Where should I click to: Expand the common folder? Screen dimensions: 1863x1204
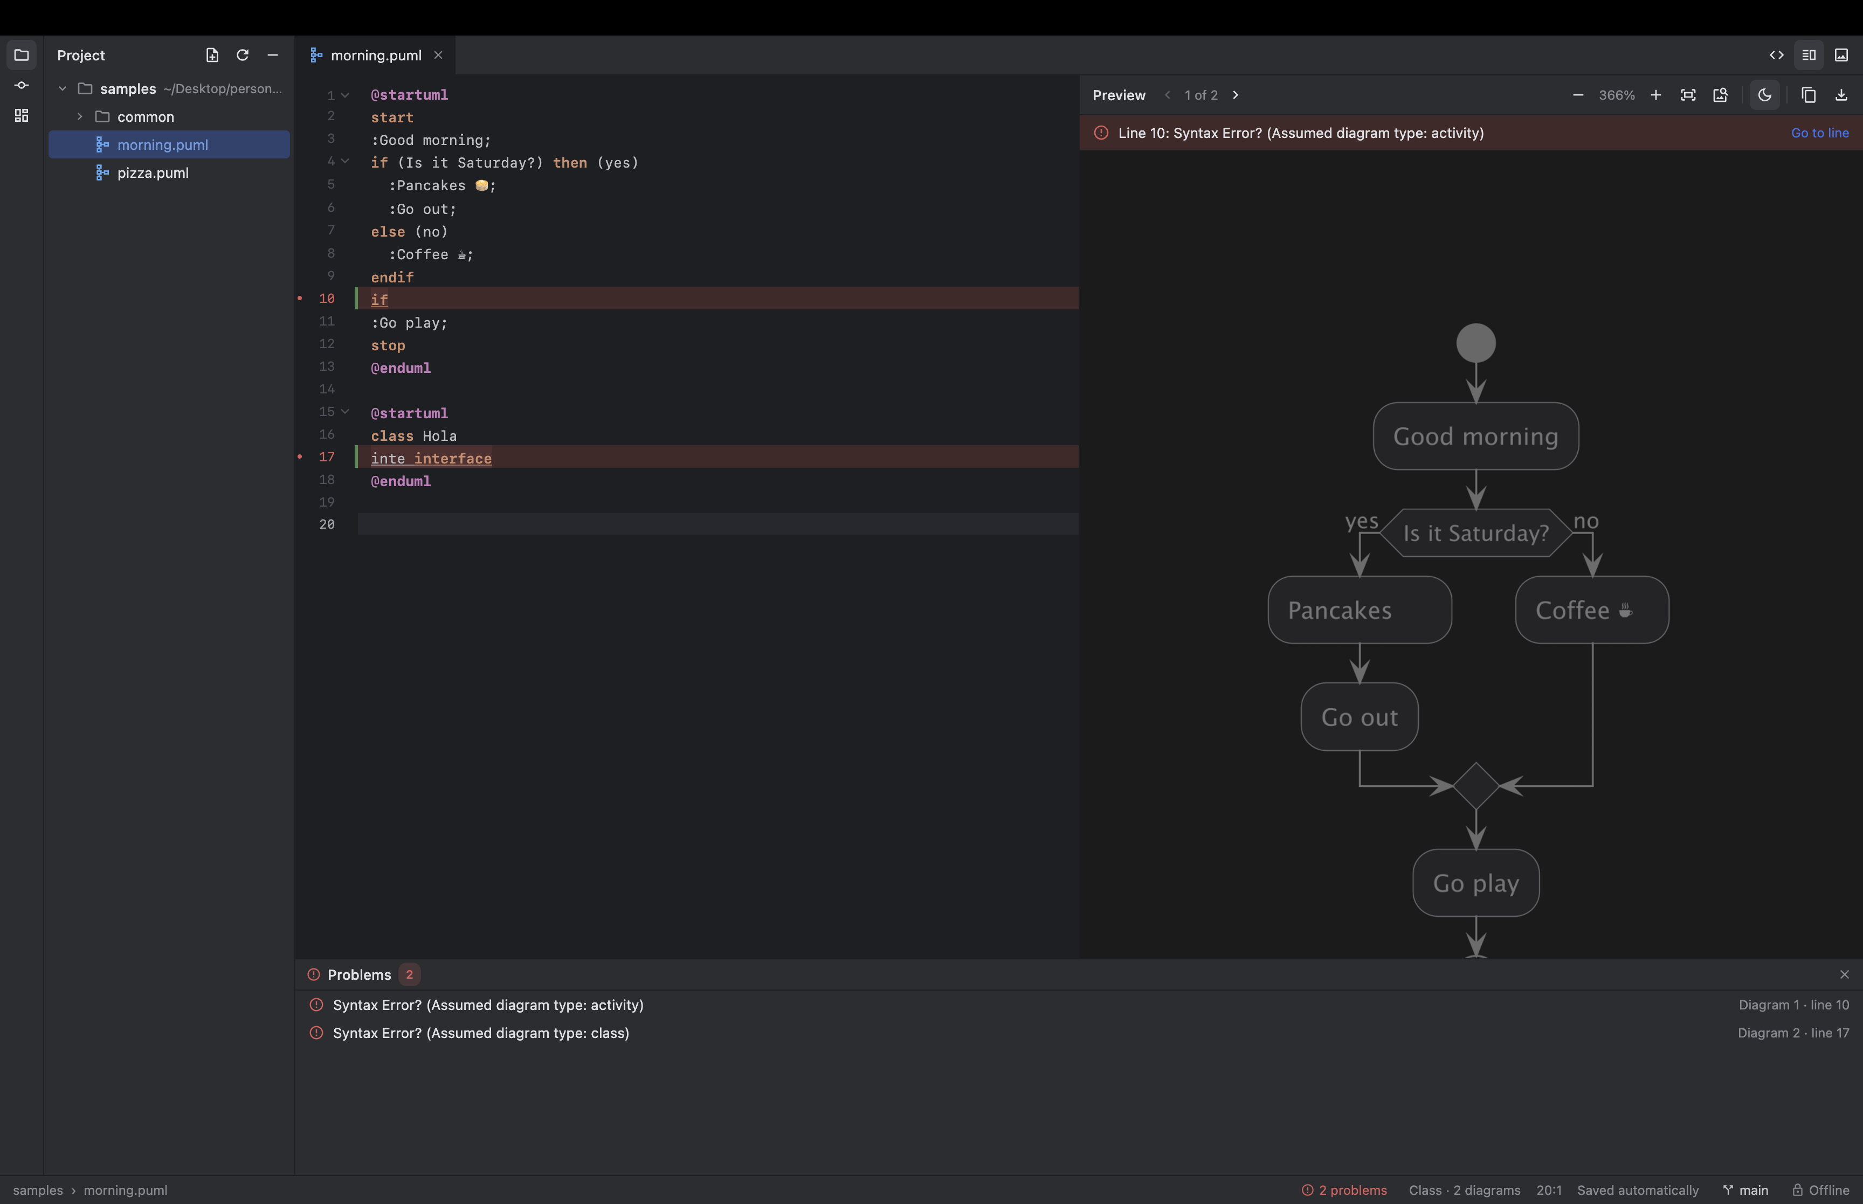[x=80, y=116]
